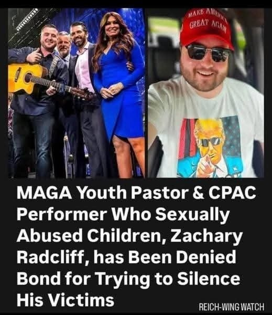
Task: Click the left group photo on stage
Action: [77, 93]
